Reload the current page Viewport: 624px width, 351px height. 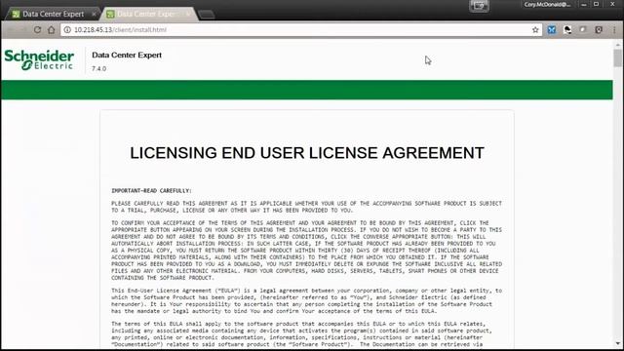(37, 30)
